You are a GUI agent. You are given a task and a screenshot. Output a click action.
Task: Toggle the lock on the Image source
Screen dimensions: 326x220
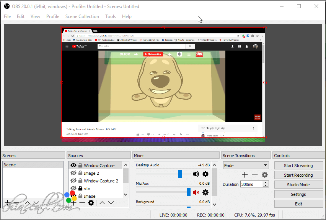pos(80,196)
